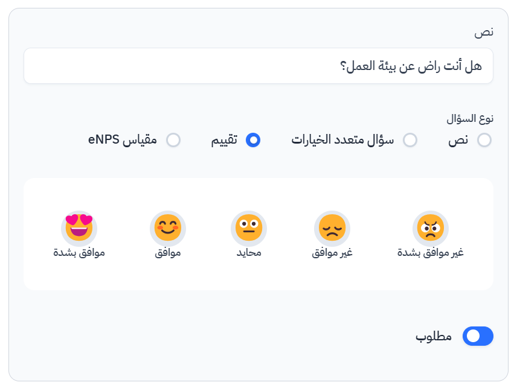517x388 pixels.
Task: Select the 'مقياس eNPS' radio circle
Action: tap(173, 141)
